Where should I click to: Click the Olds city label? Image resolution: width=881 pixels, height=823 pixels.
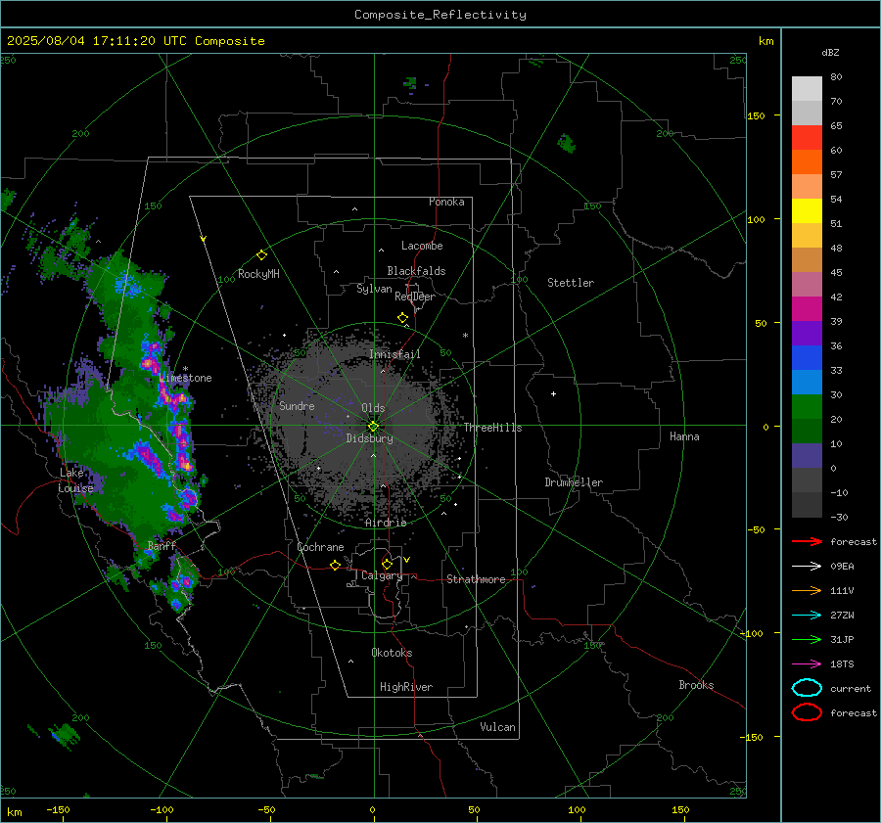tap(373, 408)
